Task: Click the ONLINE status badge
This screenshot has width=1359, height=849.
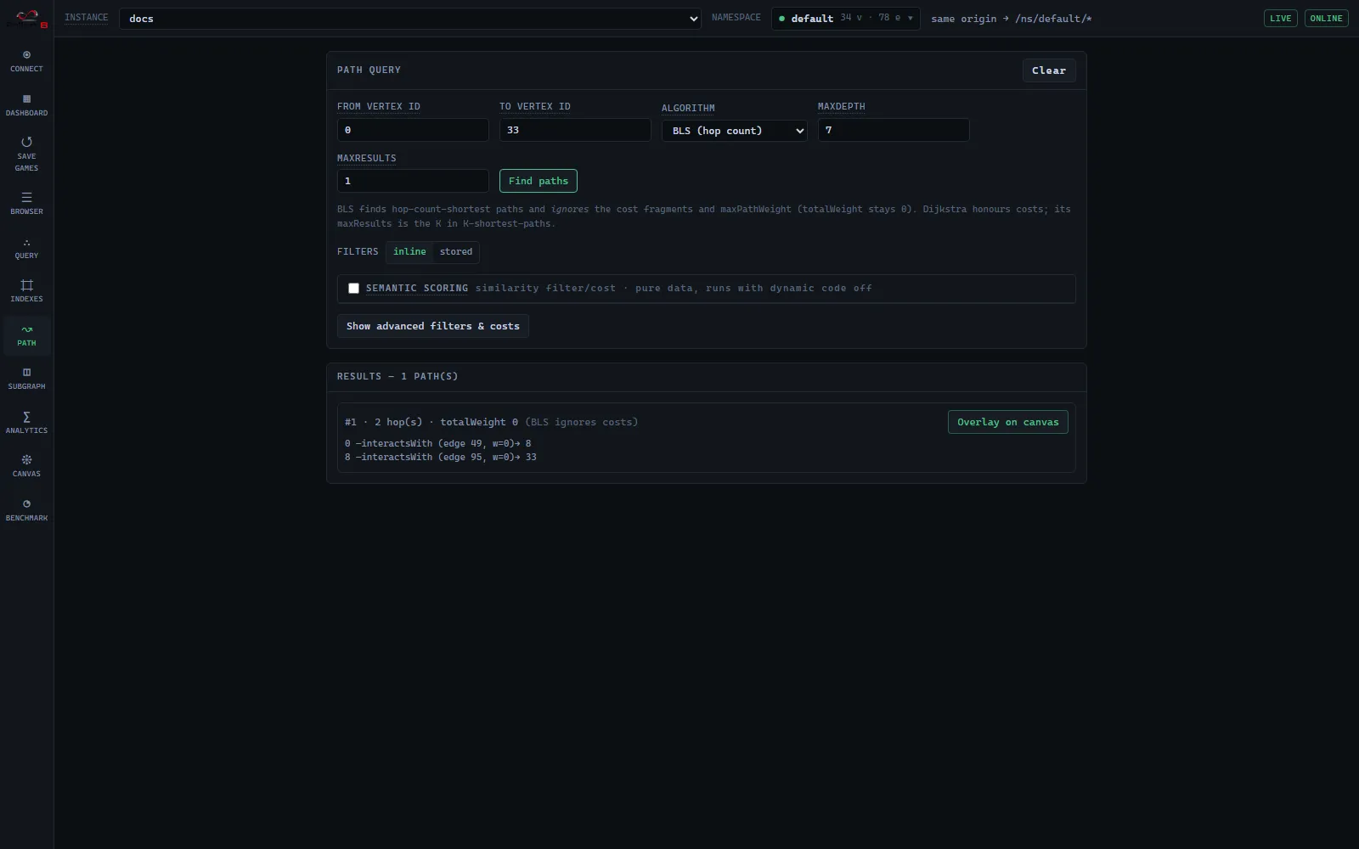Action: pyautogui.click(x=1327, y=18)
